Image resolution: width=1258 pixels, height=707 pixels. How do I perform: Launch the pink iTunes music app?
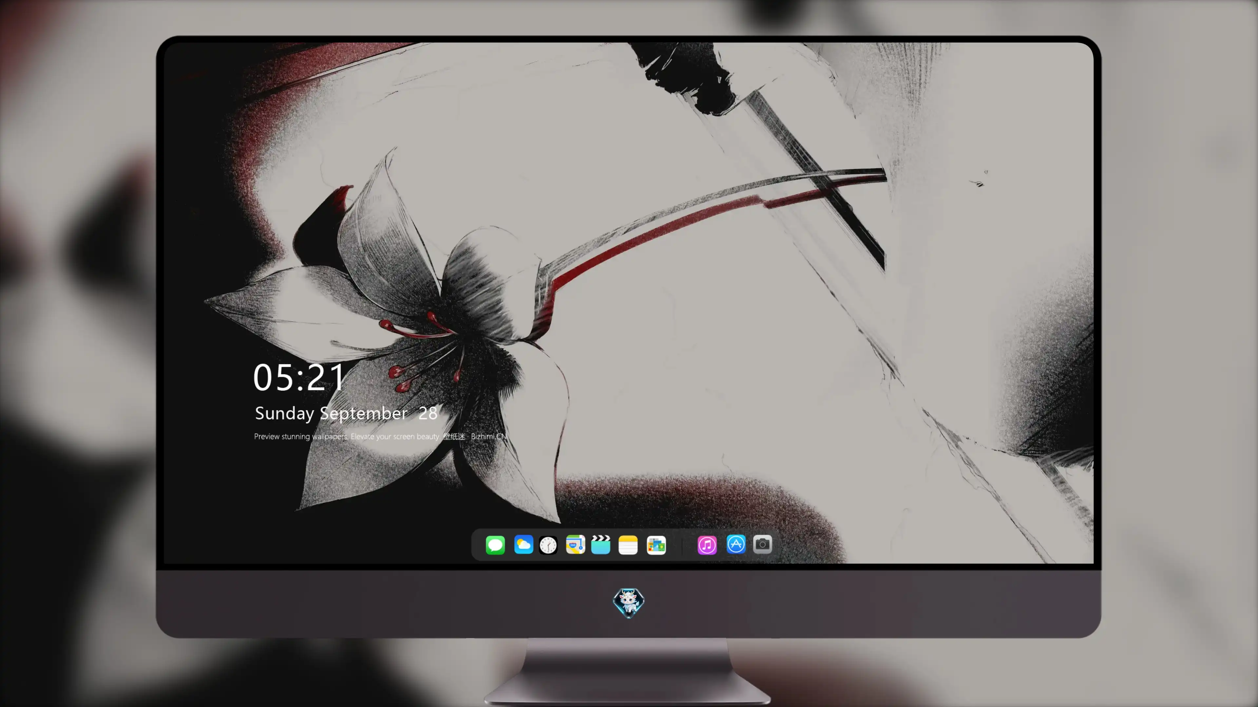(707, 545)
